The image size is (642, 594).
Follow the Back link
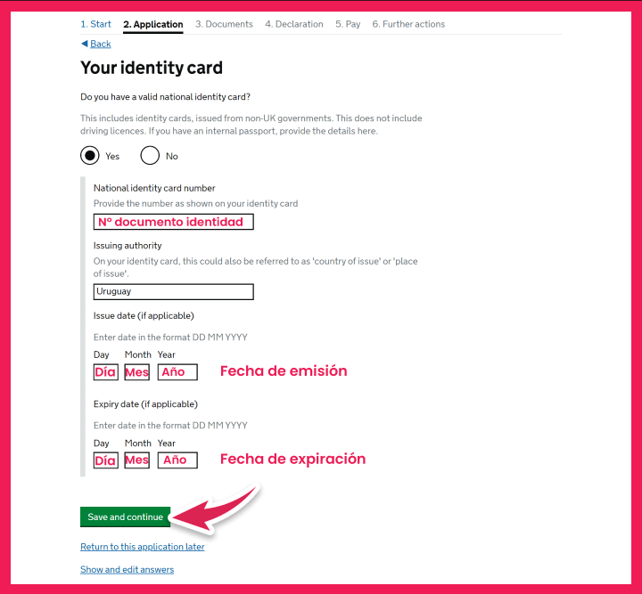[100, 44]
